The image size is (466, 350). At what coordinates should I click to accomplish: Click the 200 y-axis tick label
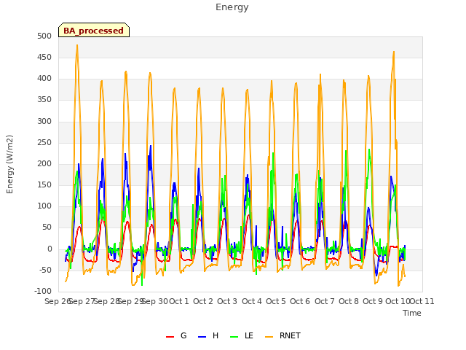pyautogui.click(x=44, y=163)
